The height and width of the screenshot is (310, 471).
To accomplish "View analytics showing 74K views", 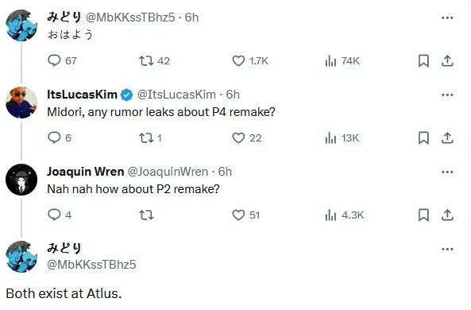I will tap(342, 61).
